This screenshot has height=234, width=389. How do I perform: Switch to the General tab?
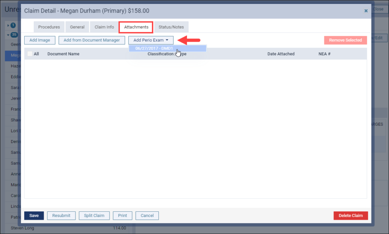77,27
